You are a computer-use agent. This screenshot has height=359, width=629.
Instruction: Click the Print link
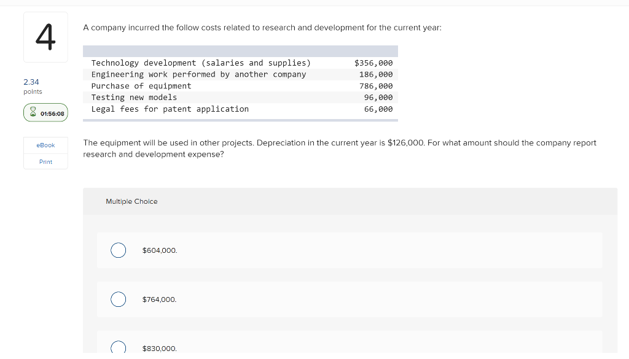(x=45, y=161)
